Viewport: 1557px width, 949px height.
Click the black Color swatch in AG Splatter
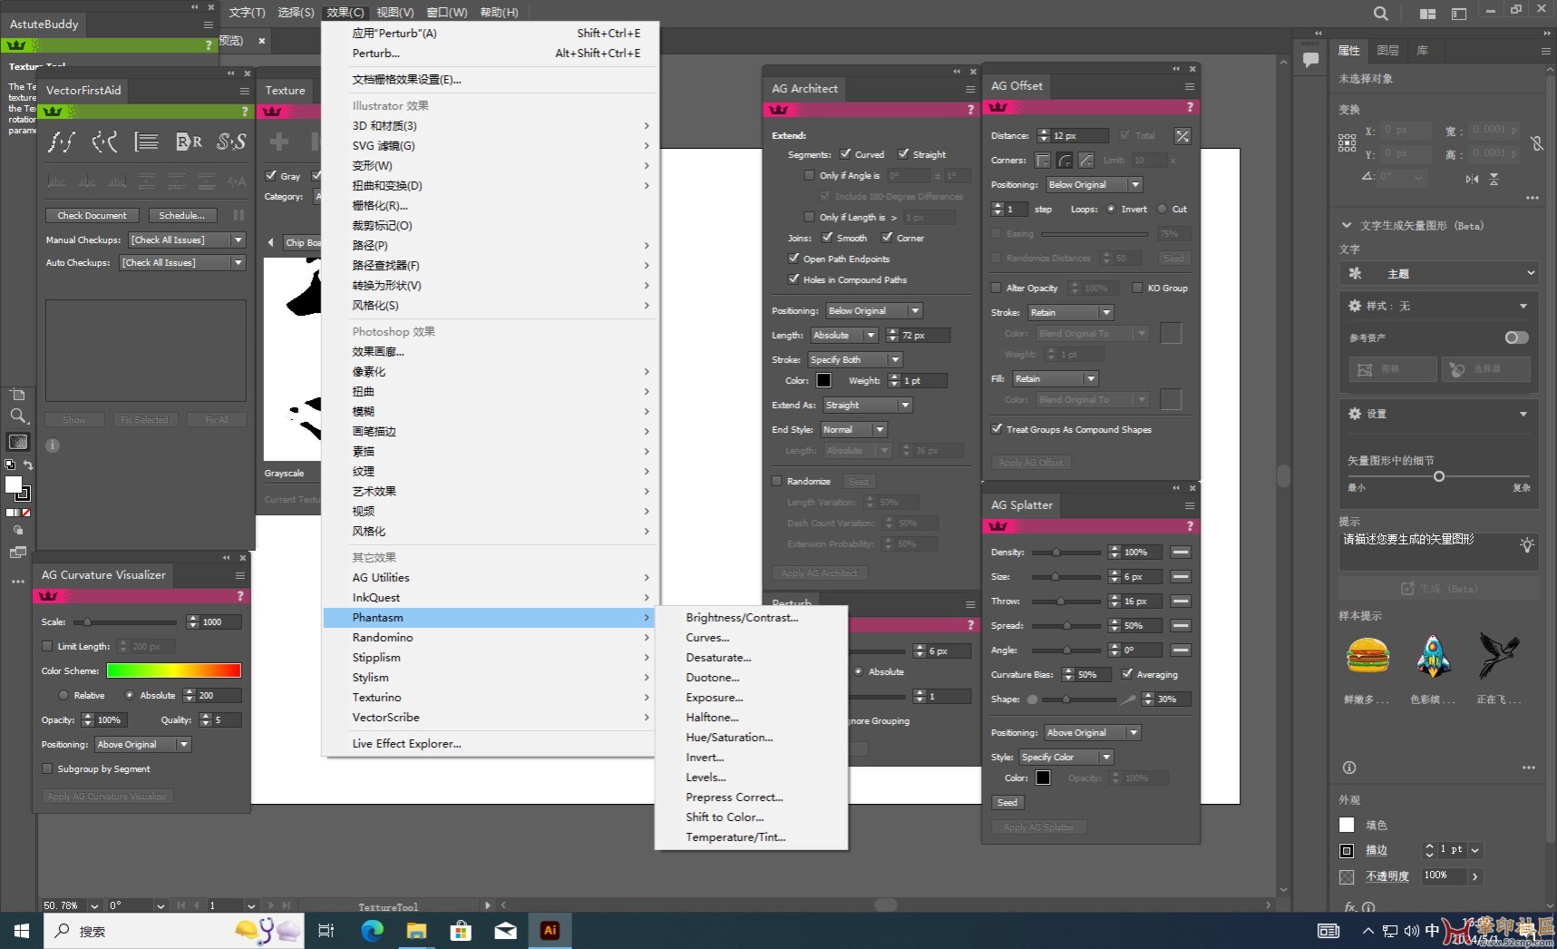(x=1043, y=778)
